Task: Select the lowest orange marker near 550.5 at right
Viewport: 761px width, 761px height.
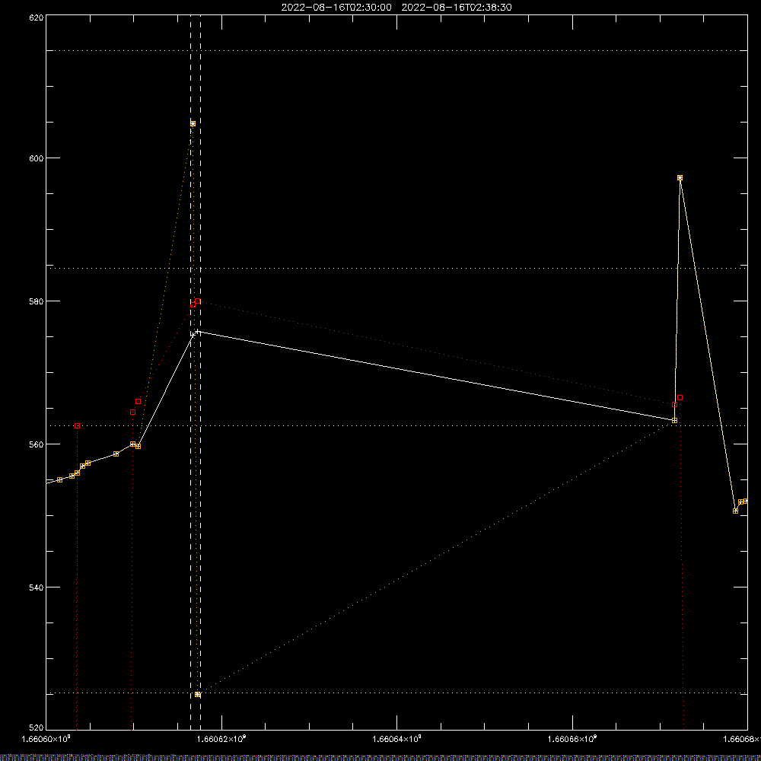Action: click(x=735, y=511)
